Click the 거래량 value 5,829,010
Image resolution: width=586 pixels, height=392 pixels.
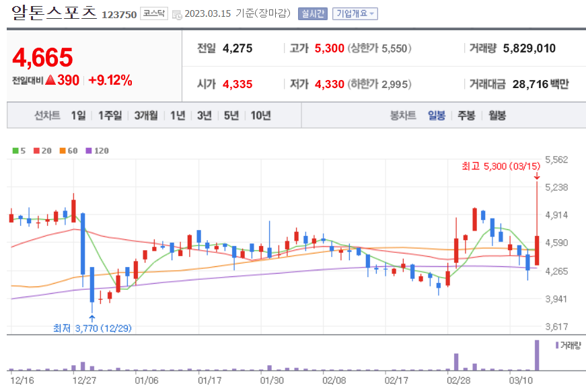(529, 48)
